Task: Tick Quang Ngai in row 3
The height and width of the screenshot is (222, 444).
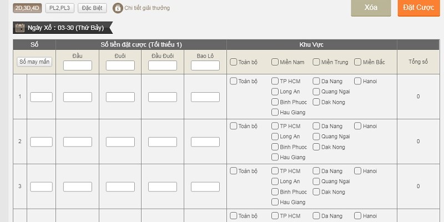Action: click(316, 181)
